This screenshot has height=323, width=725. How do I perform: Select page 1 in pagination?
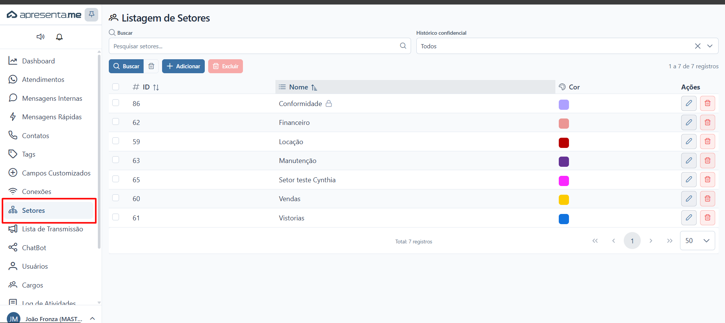(632, 241)
